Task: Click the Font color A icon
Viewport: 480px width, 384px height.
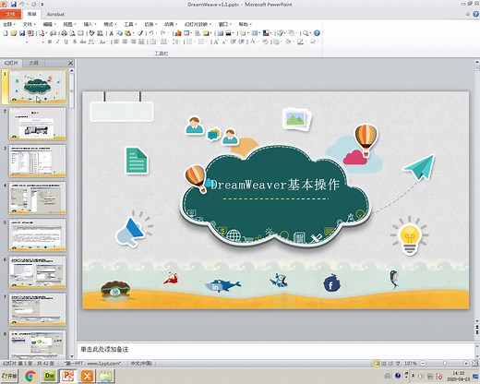Action: coord(252,42)
